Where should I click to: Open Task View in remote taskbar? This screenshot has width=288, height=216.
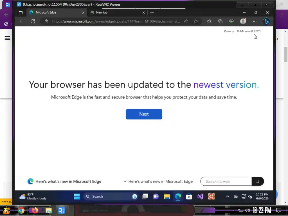145,197
